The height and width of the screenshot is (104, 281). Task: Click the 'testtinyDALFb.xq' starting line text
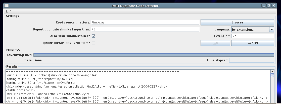[x=40, y=83]
